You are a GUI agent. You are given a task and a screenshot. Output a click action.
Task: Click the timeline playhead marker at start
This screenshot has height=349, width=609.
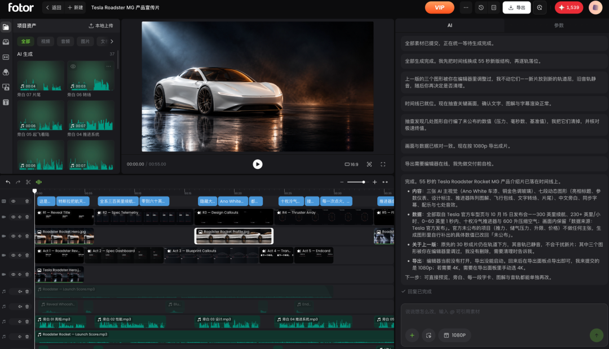(x=34, y=191)
